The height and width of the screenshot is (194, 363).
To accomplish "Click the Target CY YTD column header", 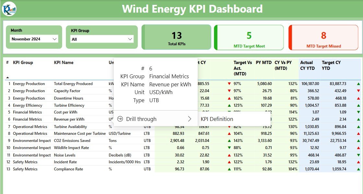I will point(331,65).
